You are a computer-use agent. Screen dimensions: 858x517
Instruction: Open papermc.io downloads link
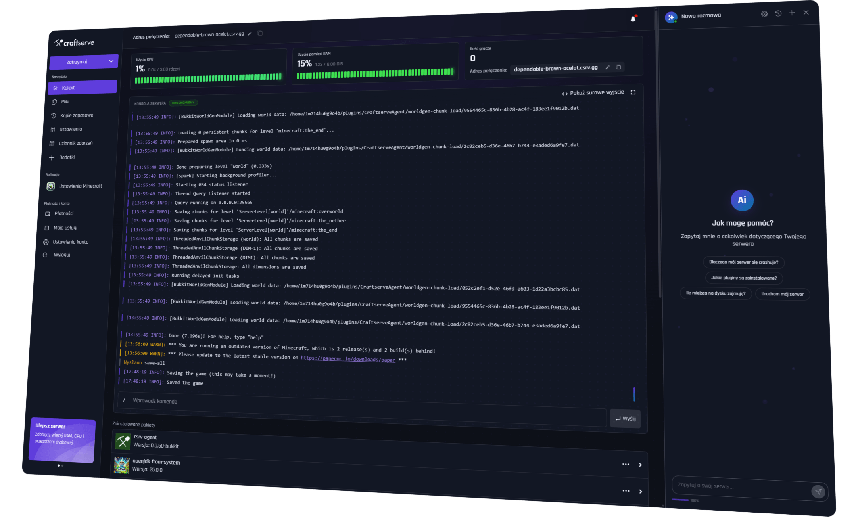tap(348, 359)
